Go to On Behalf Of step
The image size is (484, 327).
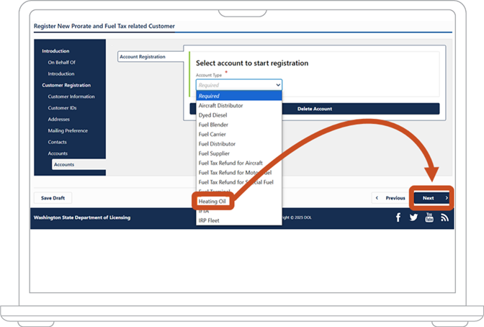(x=61, y=62)
